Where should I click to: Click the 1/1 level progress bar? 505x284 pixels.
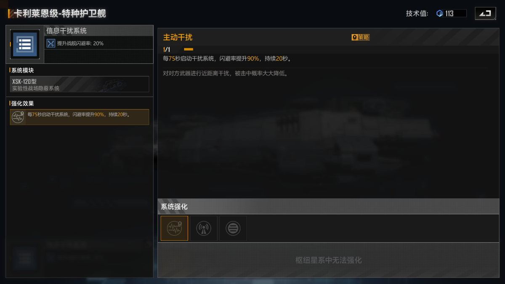tap(189, 50)
